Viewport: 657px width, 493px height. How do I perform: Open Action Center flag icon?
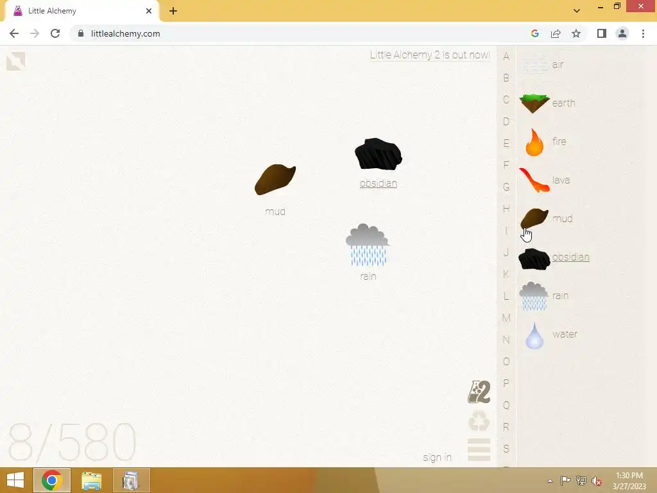point(566,481)
